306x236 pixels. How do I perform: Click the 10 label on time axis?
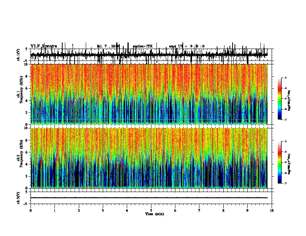[272, 211]
